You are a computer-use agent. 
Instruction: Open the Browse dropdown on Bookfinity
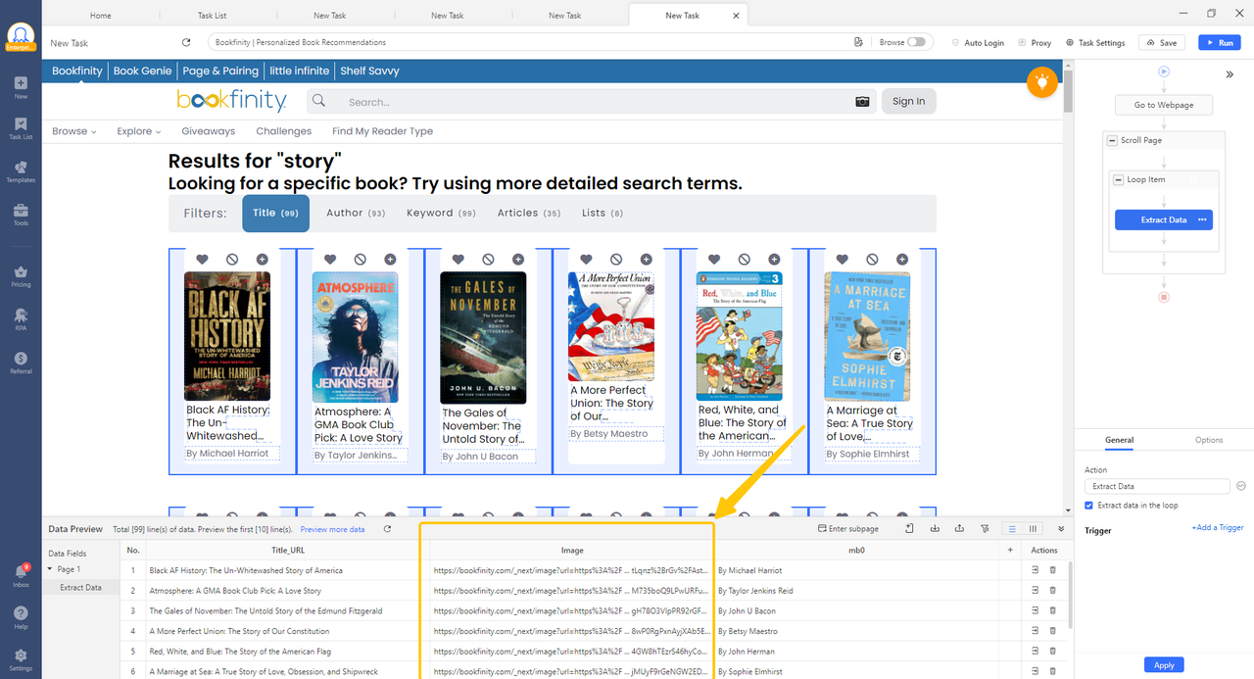coord(74,131)
